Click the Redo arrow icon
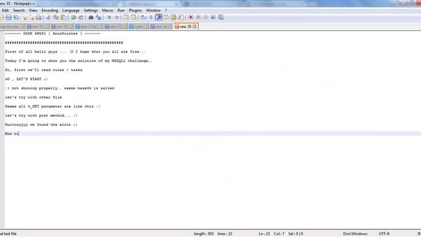 pos(81,18)
